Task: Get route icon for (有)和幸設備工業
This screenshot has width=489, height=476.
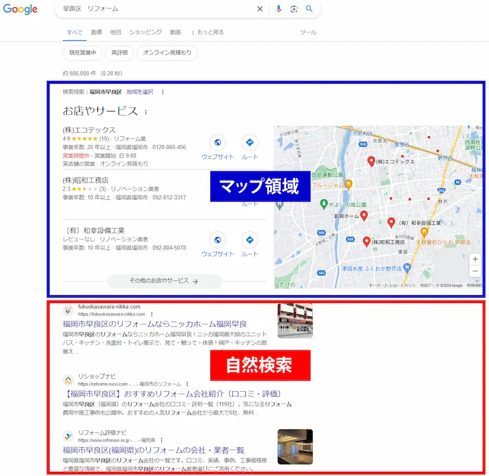Action: [250, 240]
